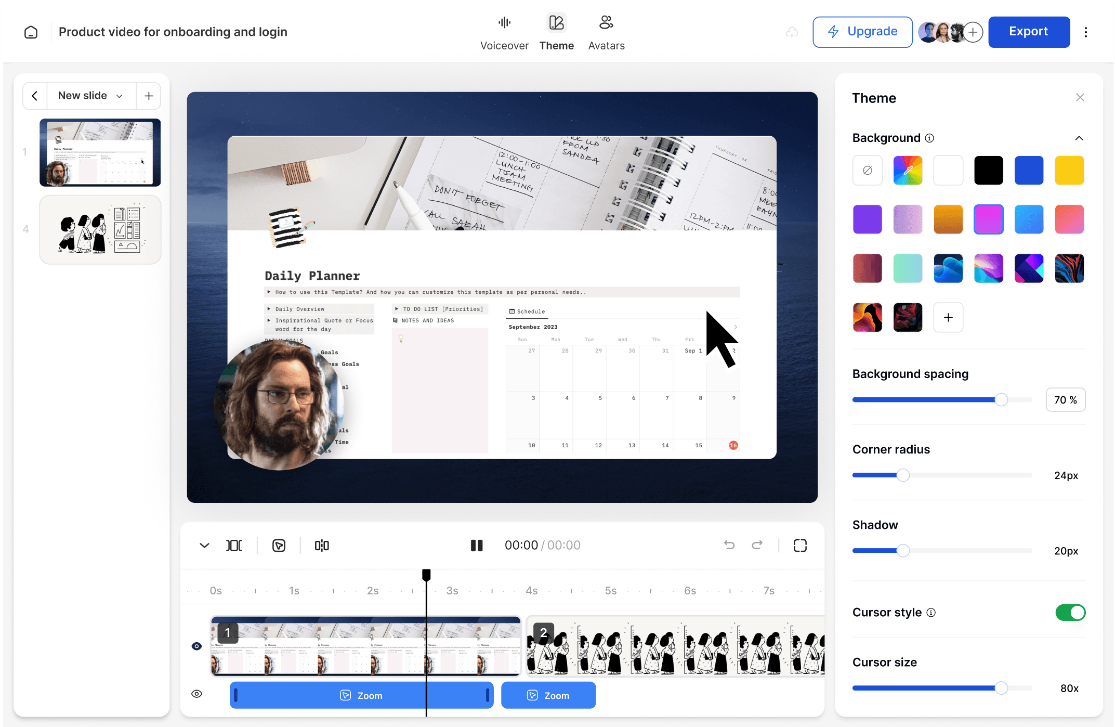Enter fullscreen preview mode
Screen dimensions: 1115x727
point(800,545)
